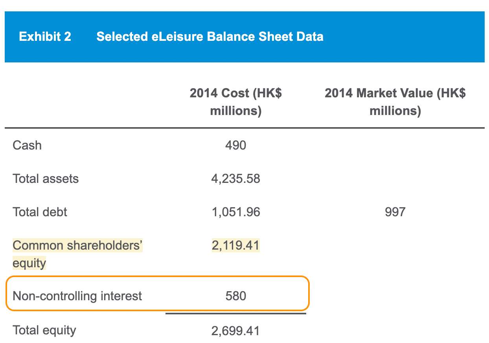Click the "Total equity" row label
This screenshot has width=489, height=343.
click(44, 330)
